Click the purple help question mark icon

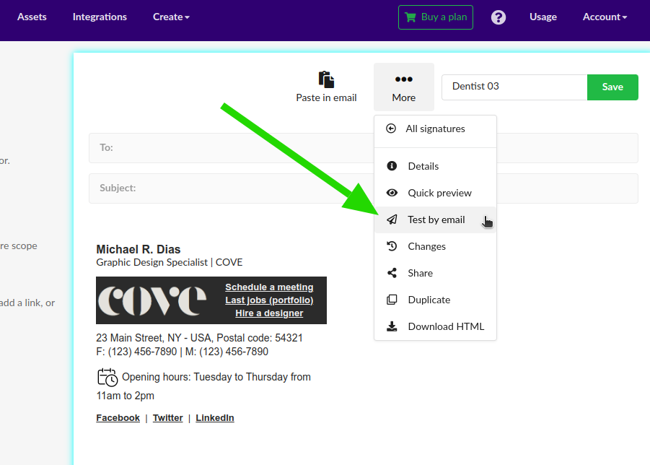(498, 17)
